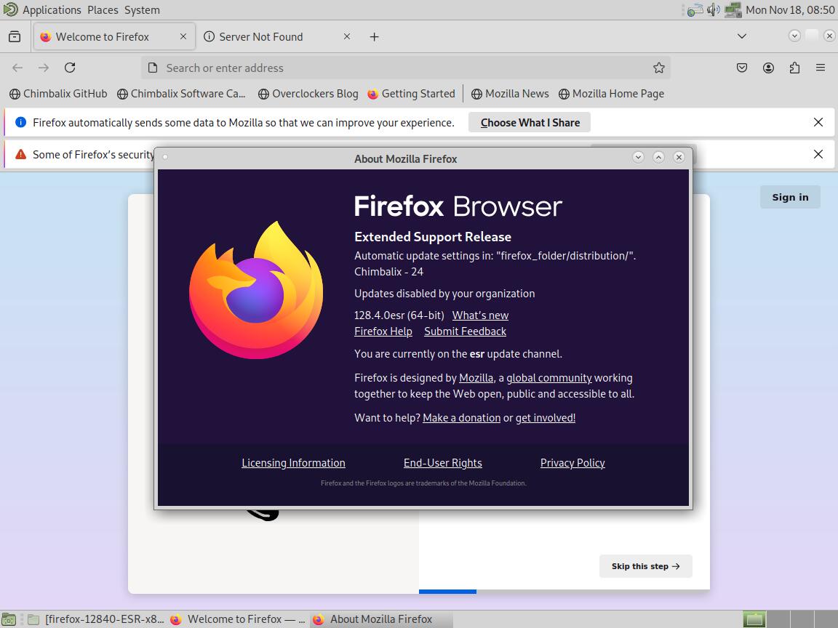Click Updates disabled by your organization text
This screenshot has height=628, width=838.
coord(444,293)
